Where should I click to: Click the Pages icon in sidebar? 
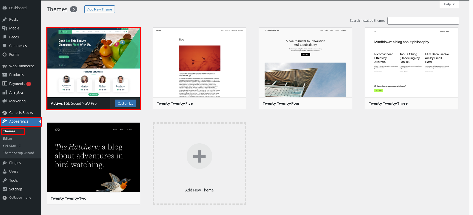tap(5, 37)
